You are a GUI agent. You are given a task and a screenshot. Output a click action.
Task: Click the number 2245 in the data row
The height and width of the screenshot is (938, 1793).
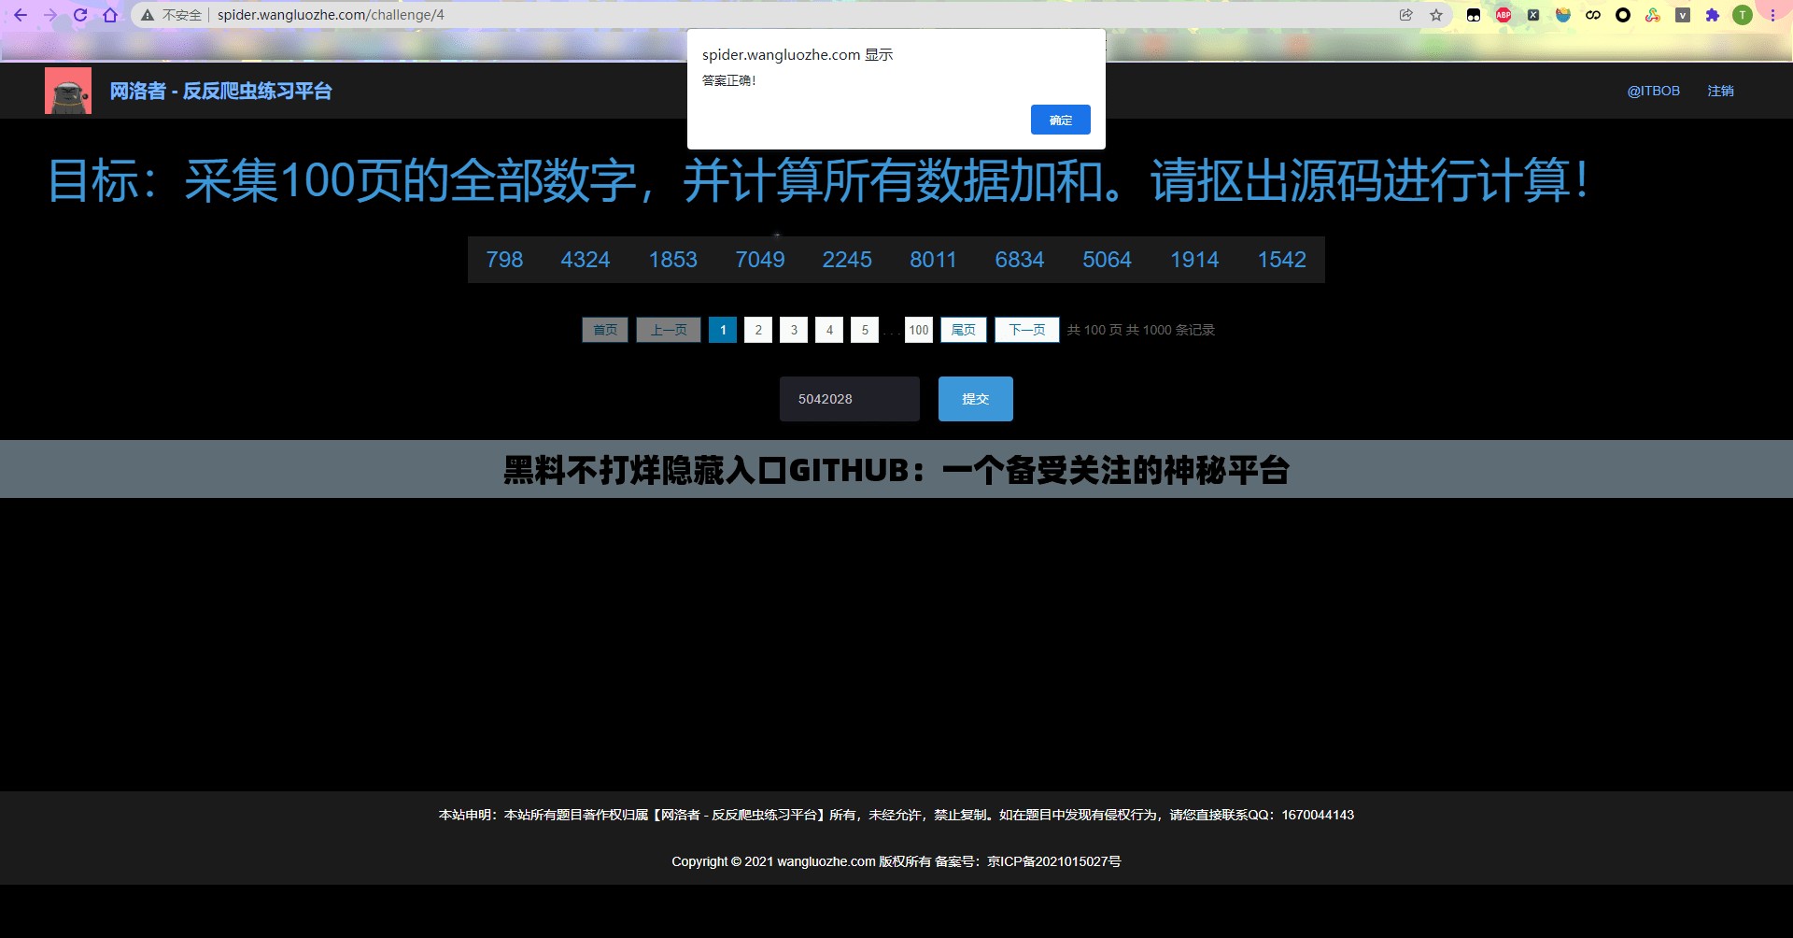847,260
